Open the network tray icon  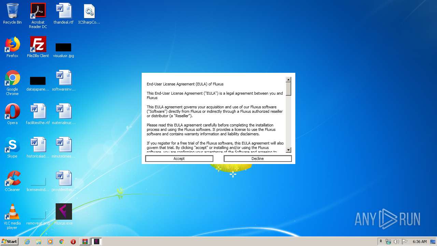tap(388, 242)
